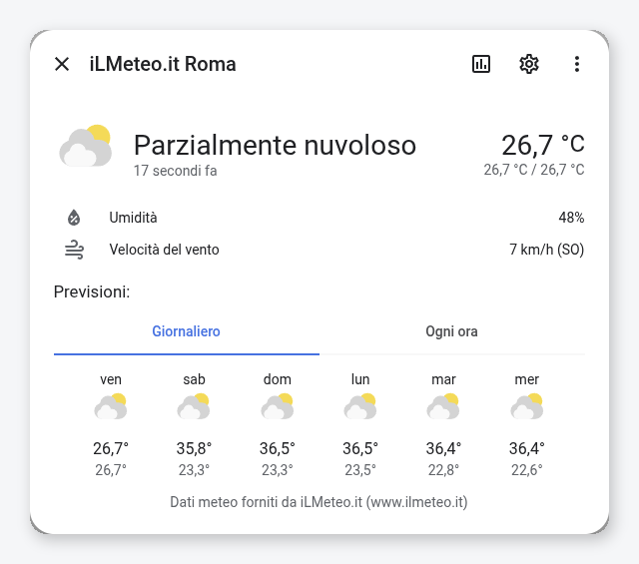Open entity settings gear icon
The image size is (639, 564).
[529, 64]
